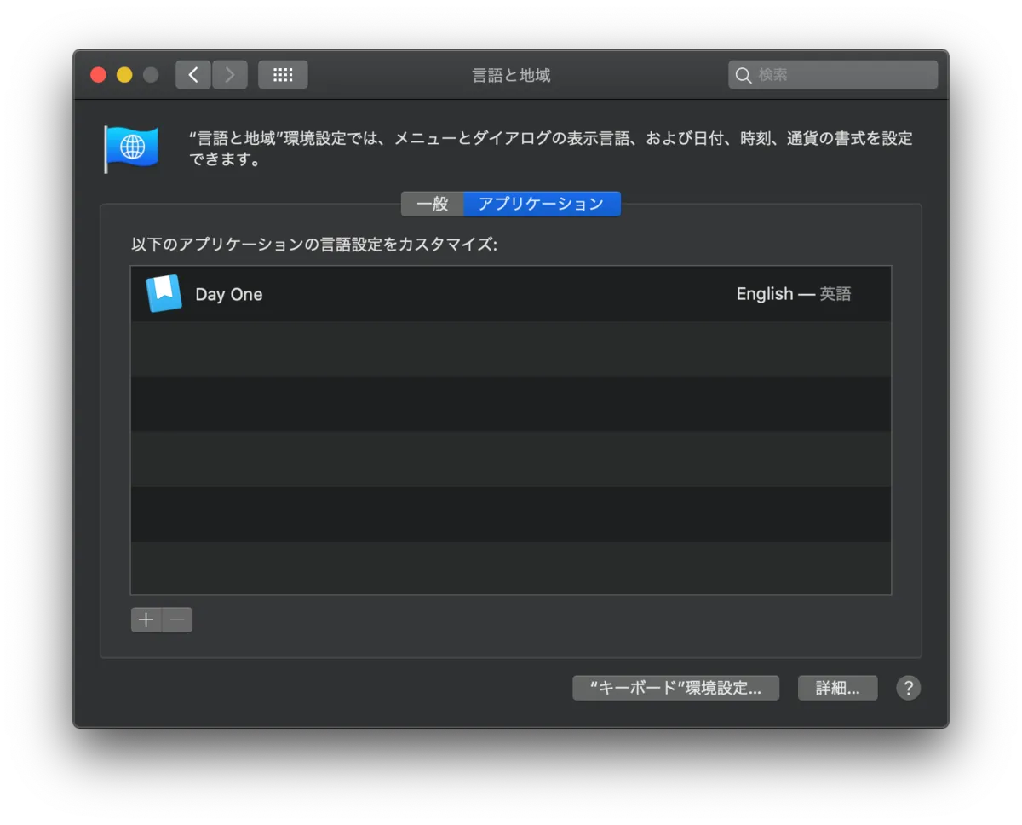This screenshot has width=1022, height=825.
Task: Select the アプリケーション tab
Action: (x=542, y=204)
